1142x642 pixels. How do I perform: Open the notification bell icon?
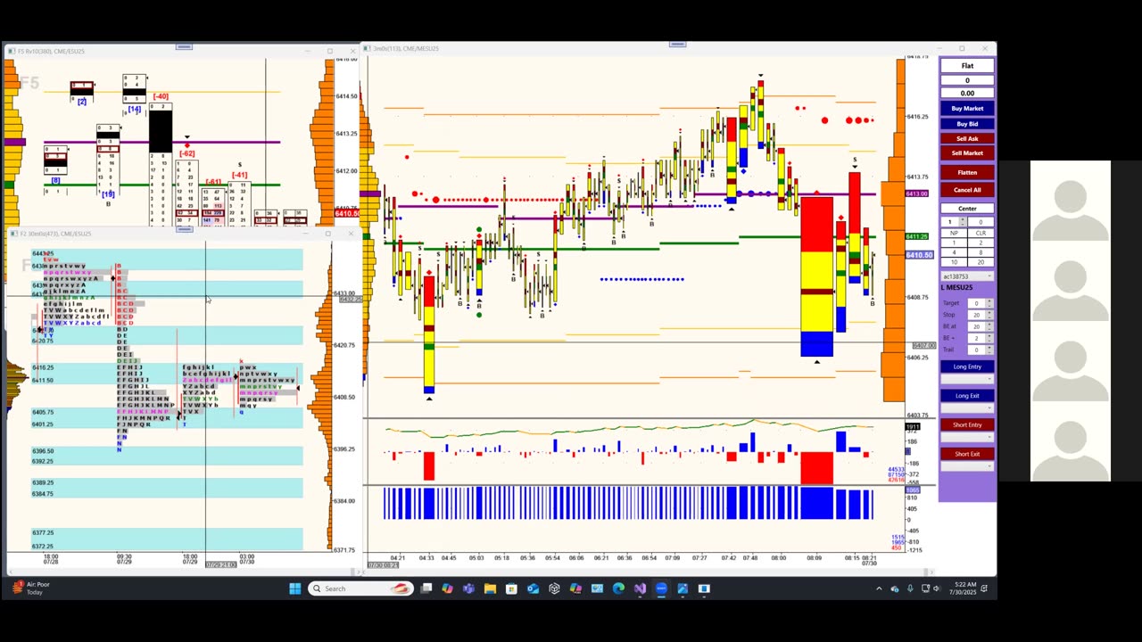click(984, 588)
